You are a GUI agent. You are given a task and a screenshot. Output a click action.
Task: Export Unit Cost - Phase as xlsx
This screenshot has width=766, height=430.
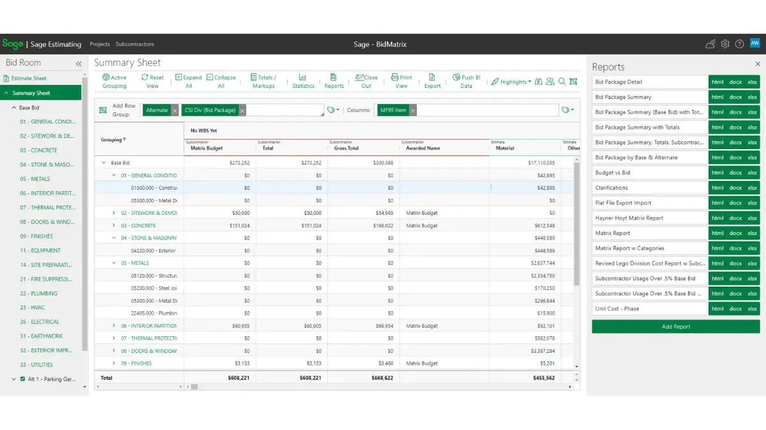(753, 309)
